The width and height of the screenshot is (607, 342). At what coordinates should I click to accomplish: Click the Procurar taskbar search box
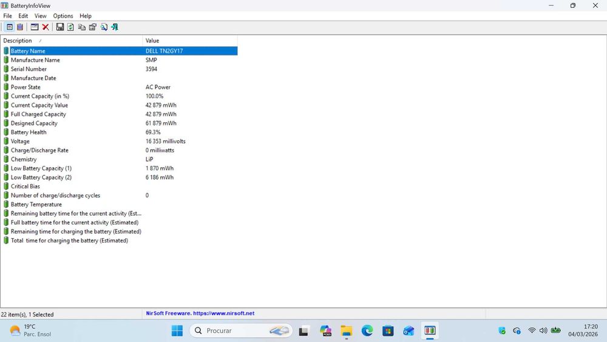coord(241,331)
